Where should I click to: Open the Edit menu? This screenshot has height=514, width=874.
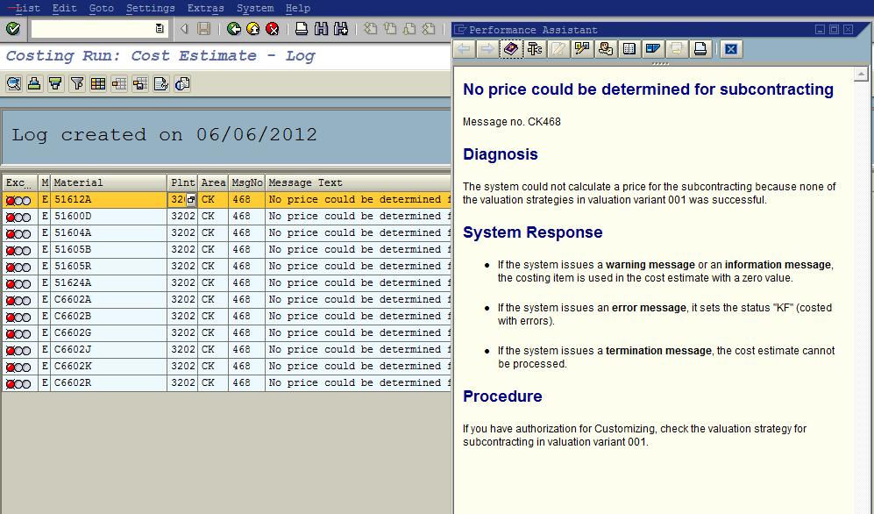(x=64, y=8)
